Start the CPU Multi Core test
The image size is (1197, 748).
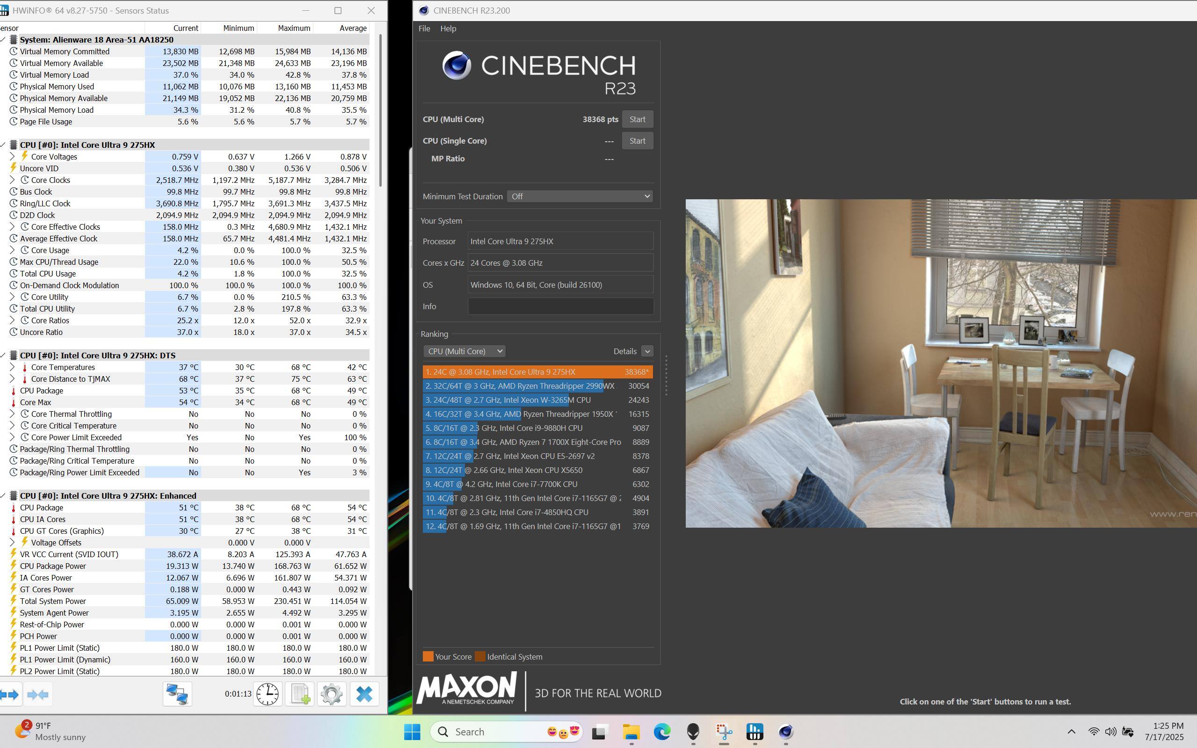click(637, 119)
